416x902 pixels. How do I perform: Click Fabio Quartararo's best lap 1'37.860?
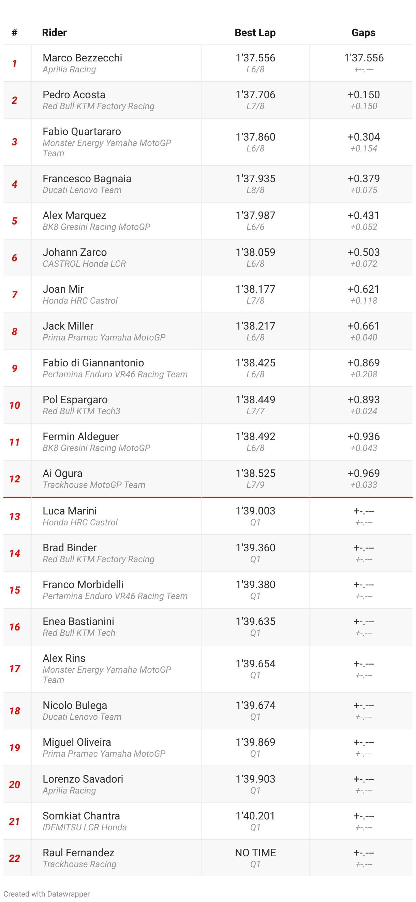255,137
